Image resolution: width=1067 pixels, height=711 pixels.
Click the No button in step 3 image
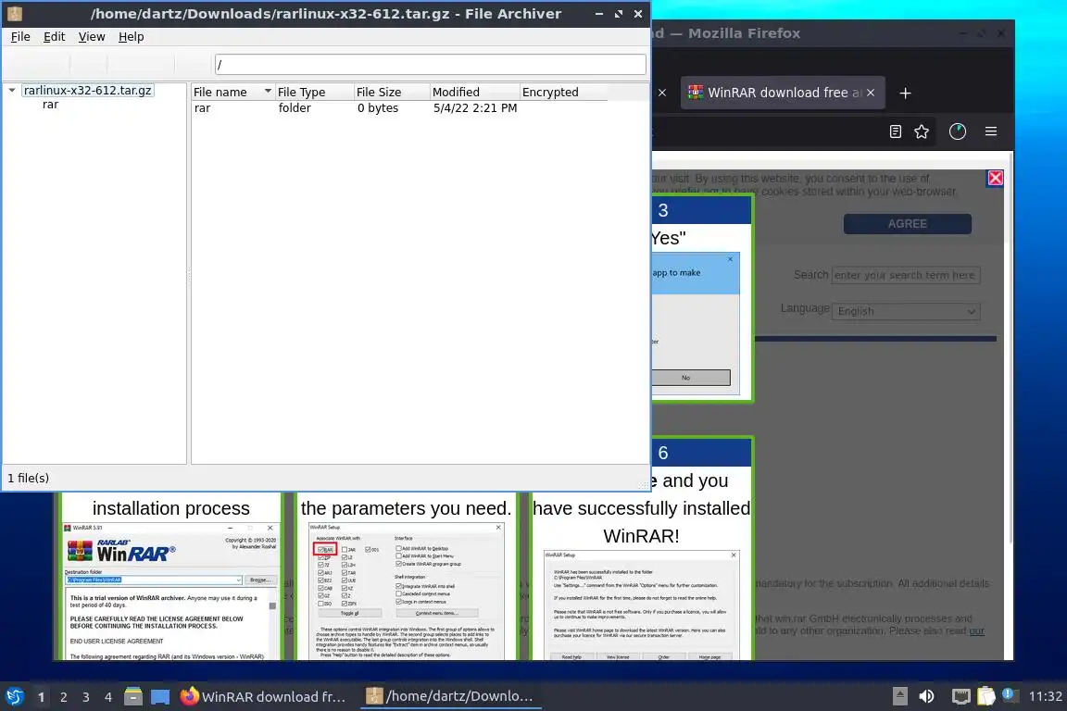point(690,378)
